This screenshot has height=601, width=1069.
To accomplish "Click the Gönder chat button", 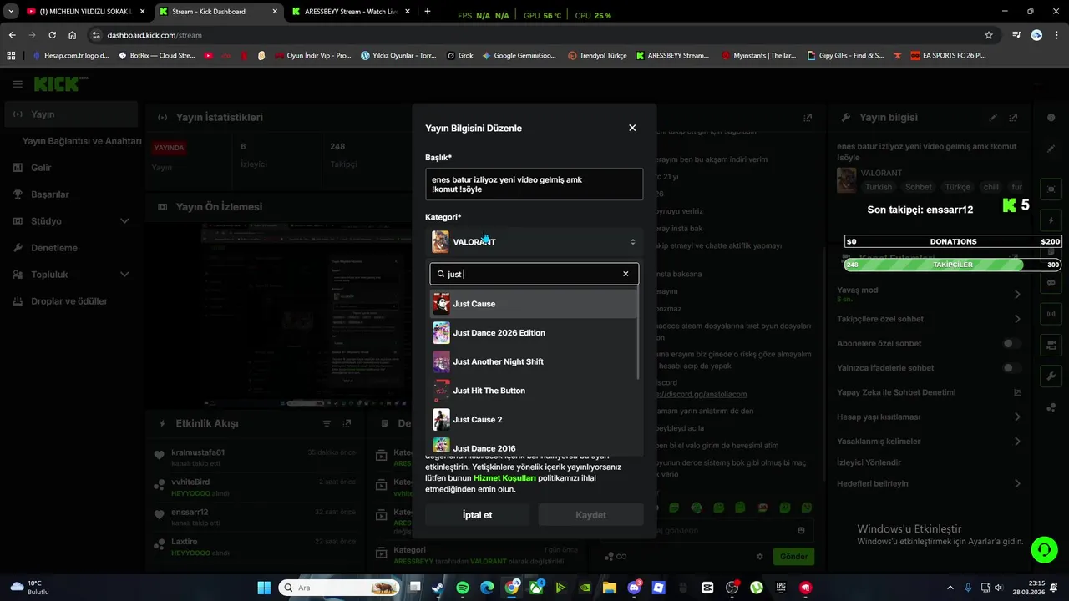I will point(793,556).
